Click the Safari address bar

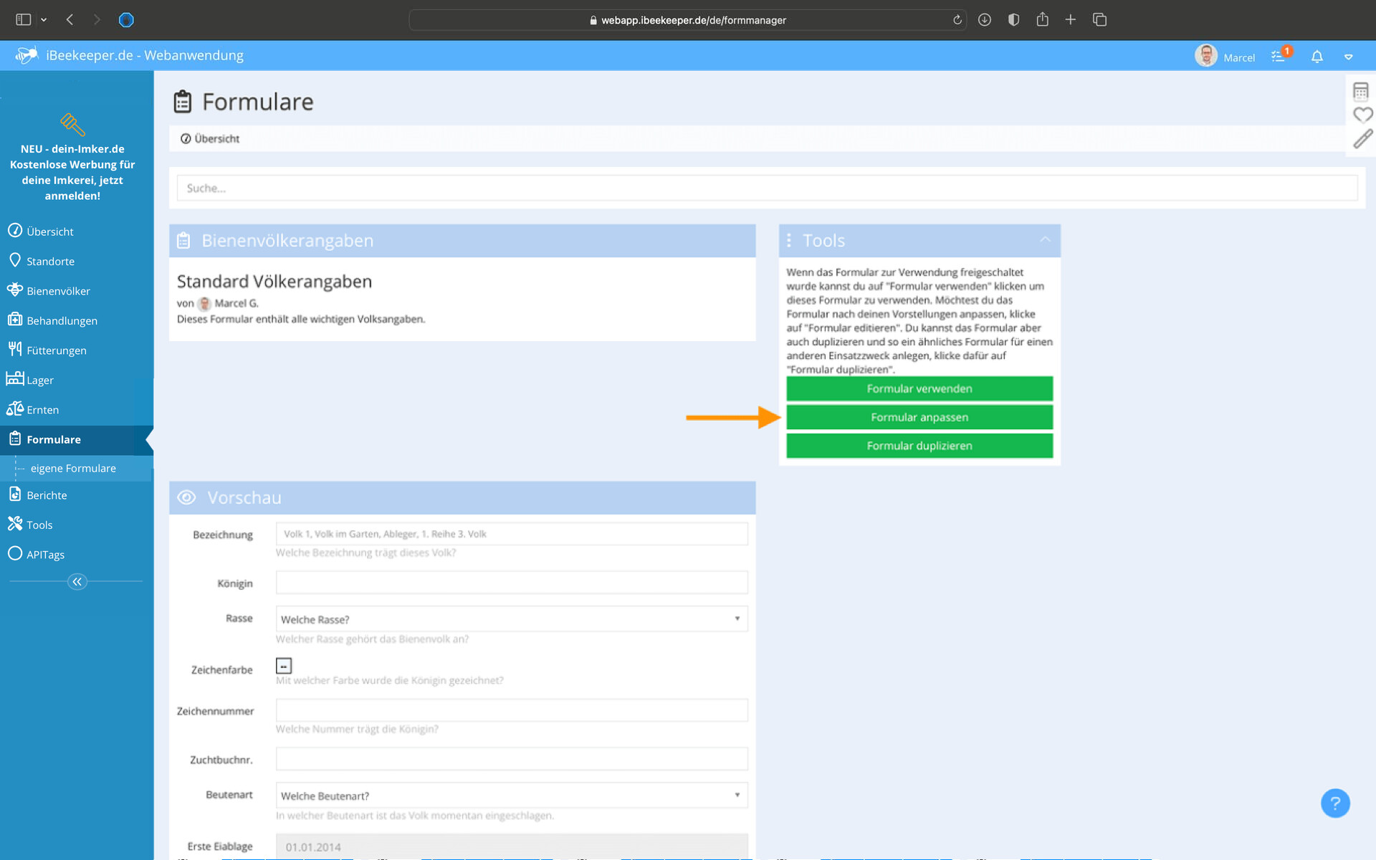coord(687,20)
